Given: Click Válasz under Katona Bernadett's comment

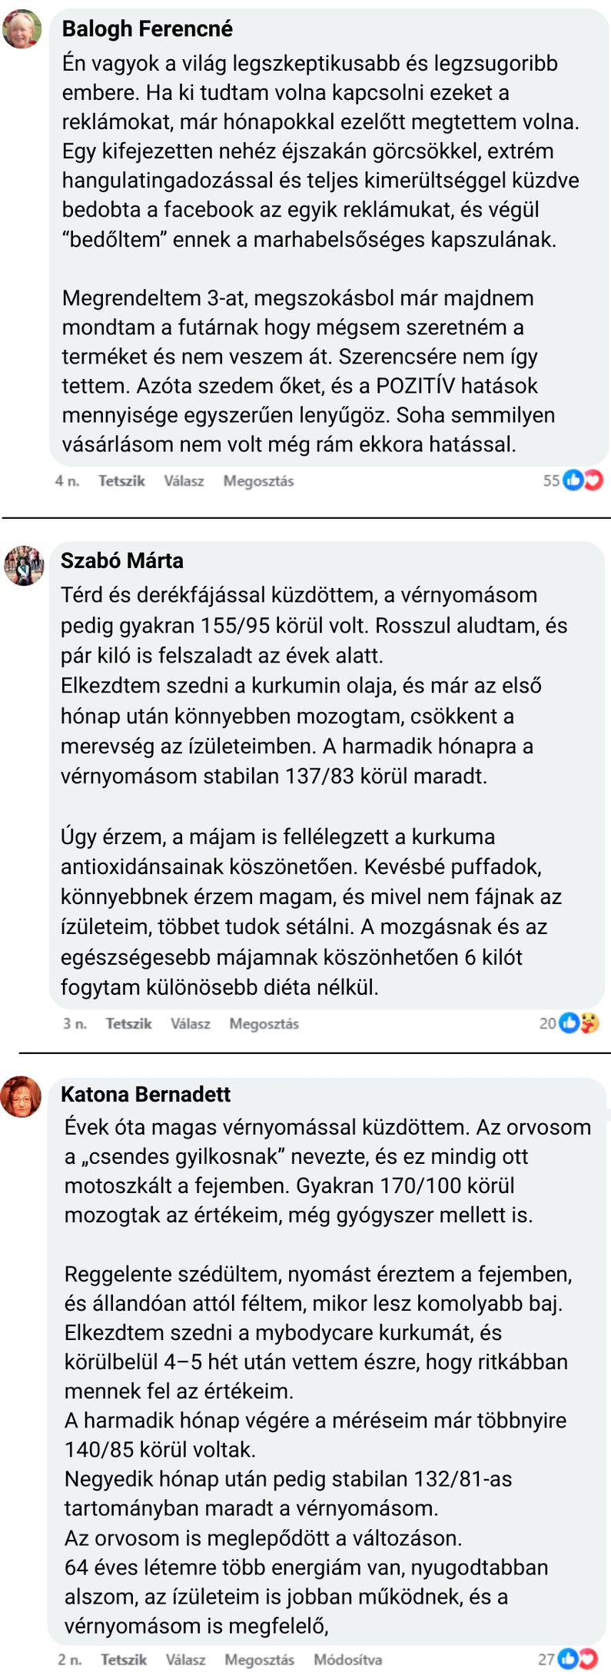Looking at the screenshot, I should [x=185, y=1660].
